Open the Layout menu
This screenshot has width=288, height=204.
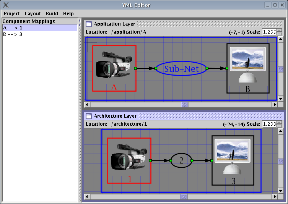click(33, 13)
